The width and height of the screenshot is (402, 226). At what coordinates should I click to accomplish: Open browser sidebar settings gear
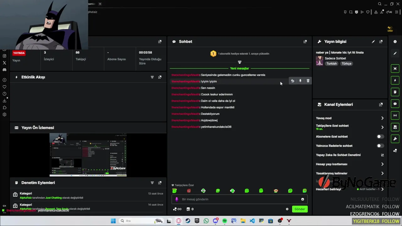click(4, 115)
